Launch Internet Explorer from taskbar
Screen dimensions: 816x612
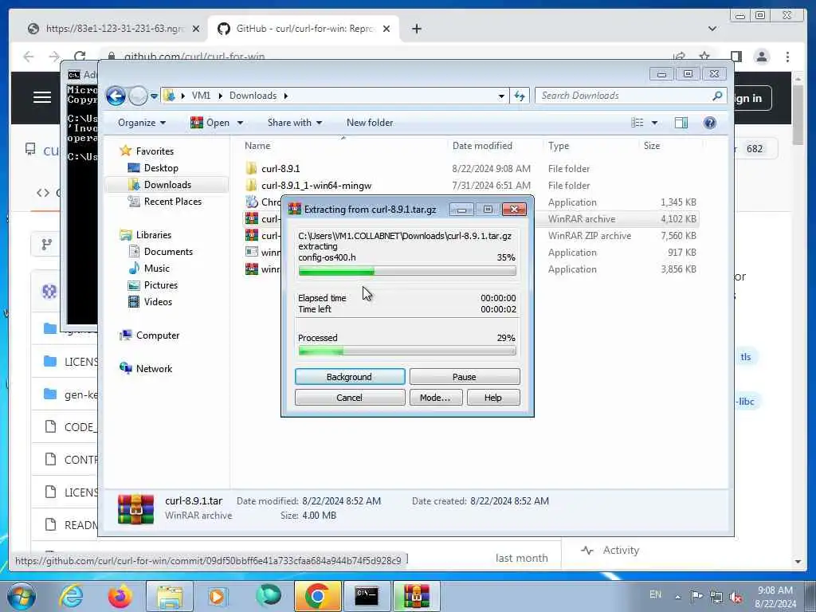71,596
